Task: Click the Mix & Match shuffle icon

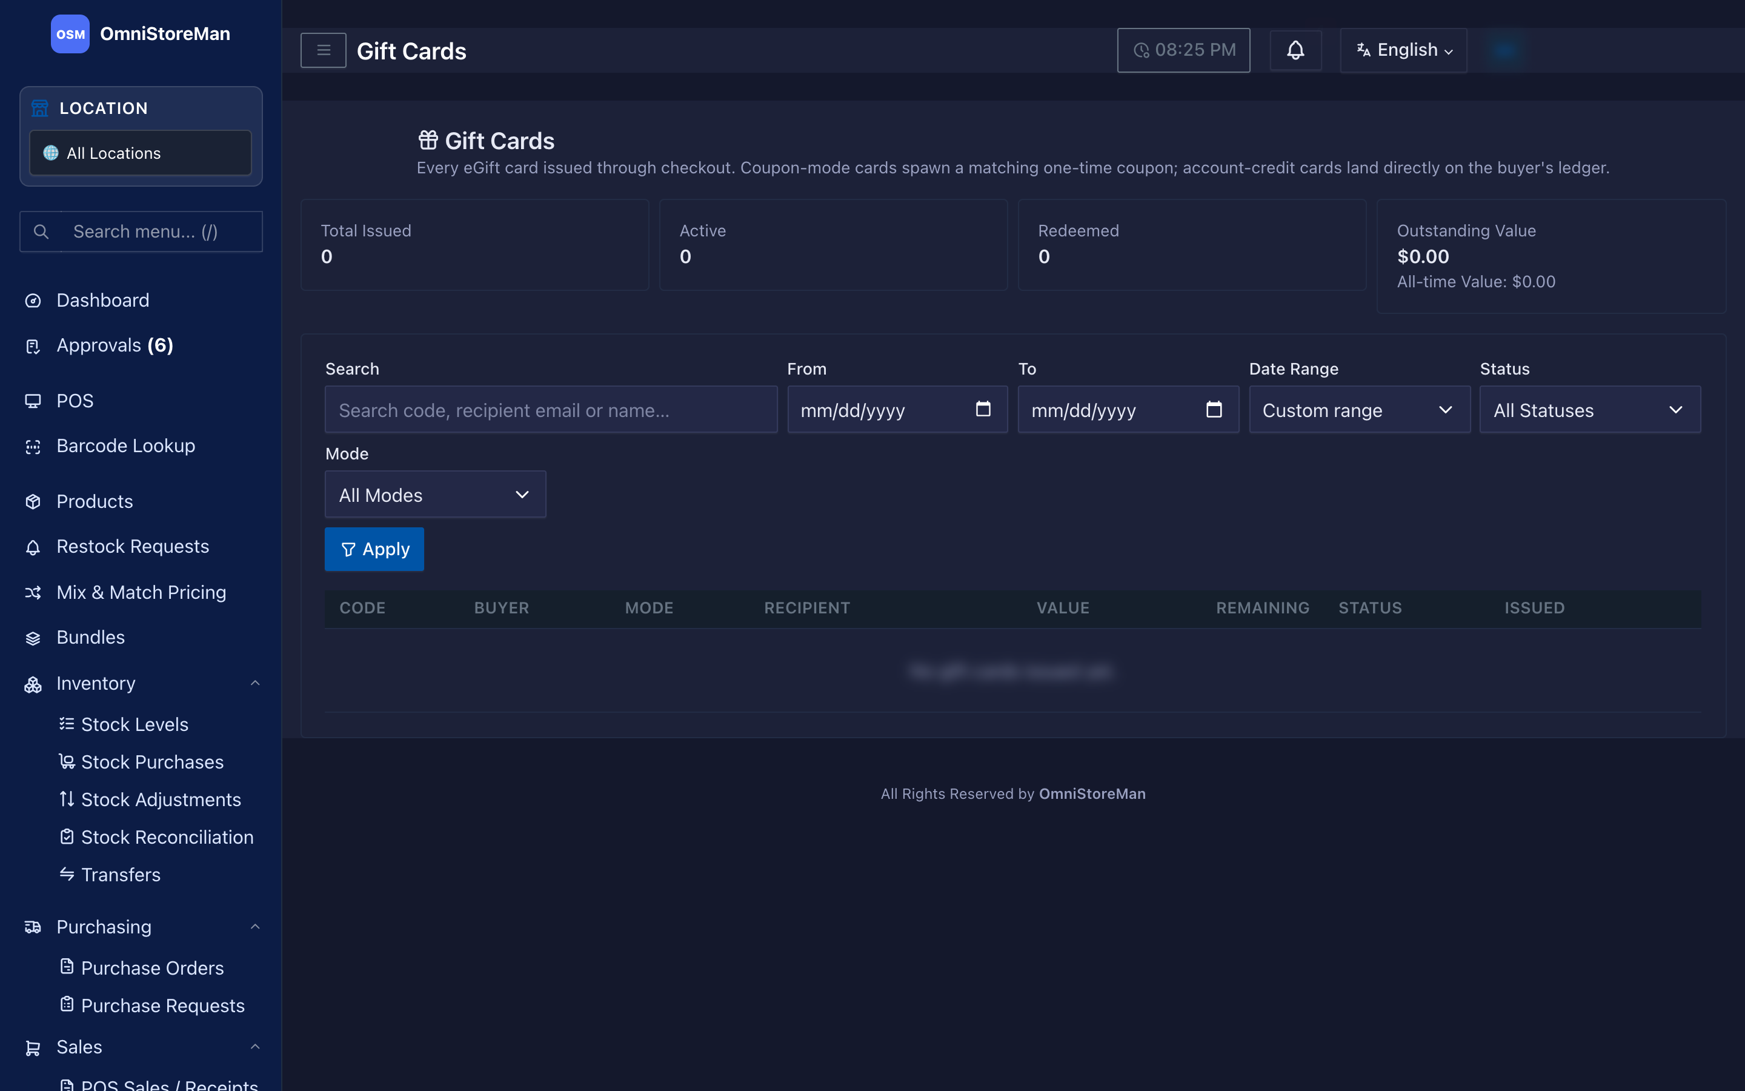Action: (x=33, y=592)
